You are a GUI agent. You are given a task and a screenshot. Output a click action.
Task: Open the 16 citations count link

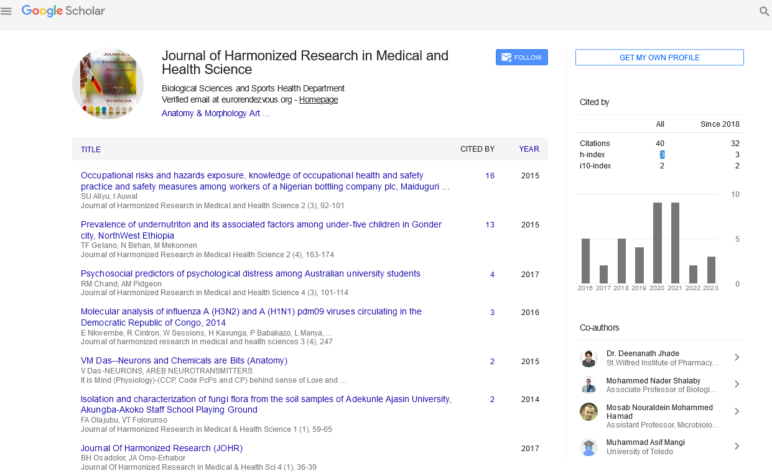[490, 176]
